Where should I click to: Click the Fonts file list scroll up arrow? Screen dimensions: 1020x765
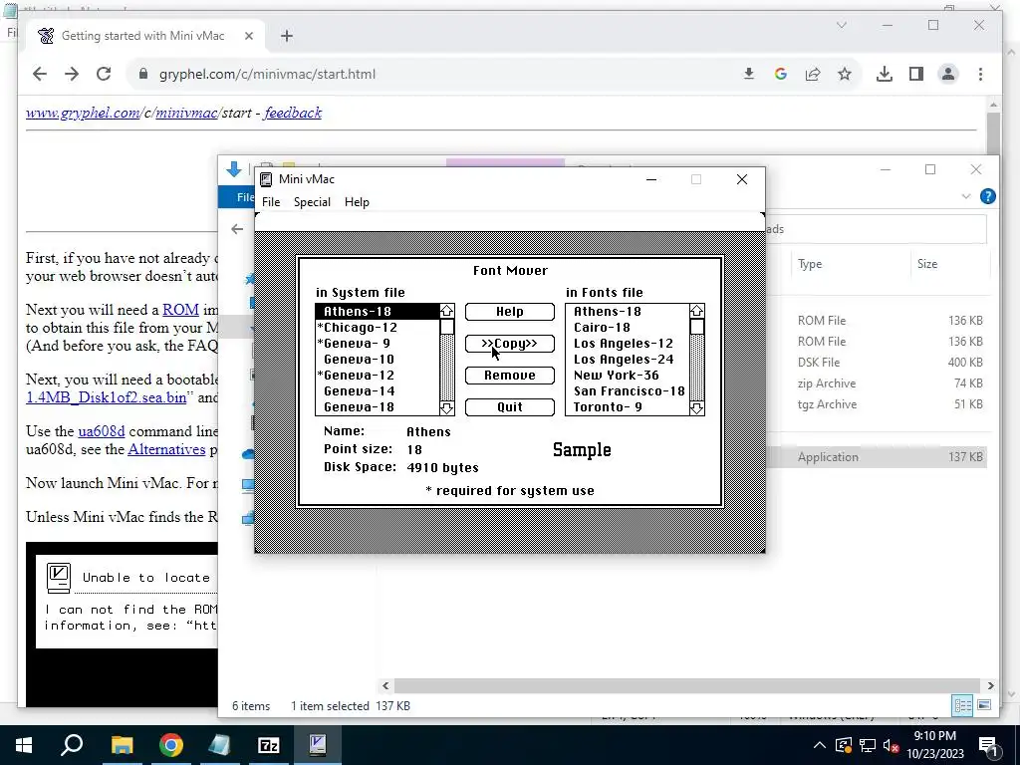tap(696, 311)
